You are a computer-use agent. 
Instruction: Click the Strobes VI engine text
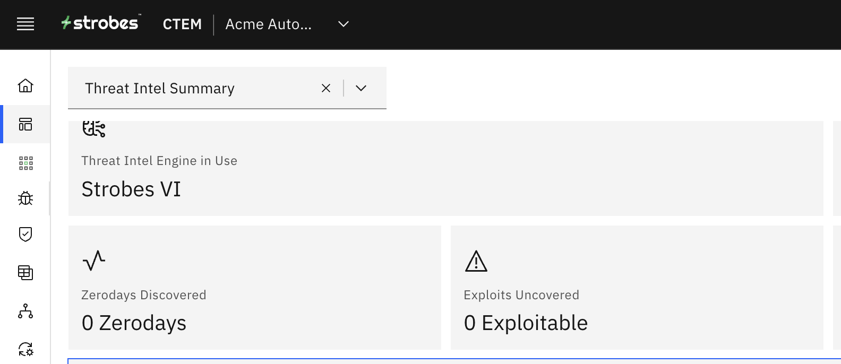131,189
